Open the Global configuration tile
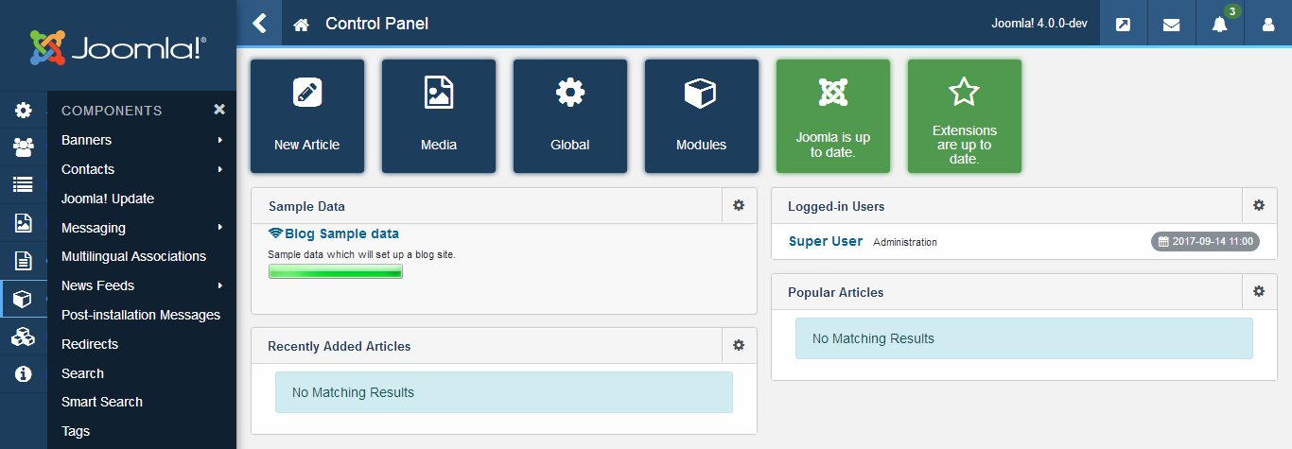1292x449 pixels. [x=569, y=116]
